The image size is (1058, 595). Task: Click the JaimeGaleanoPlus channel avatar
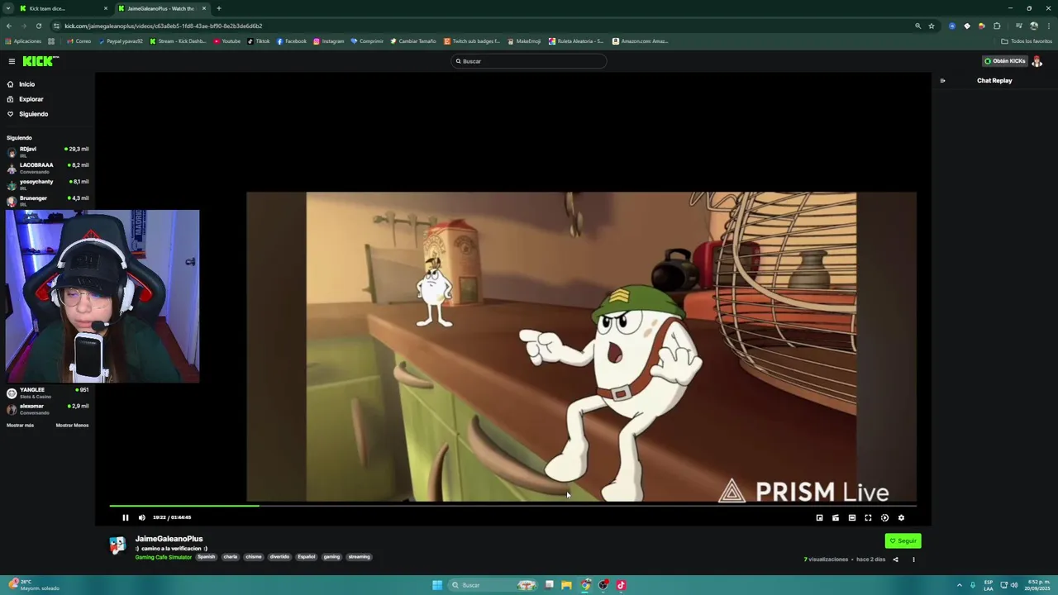click(117, 545)
